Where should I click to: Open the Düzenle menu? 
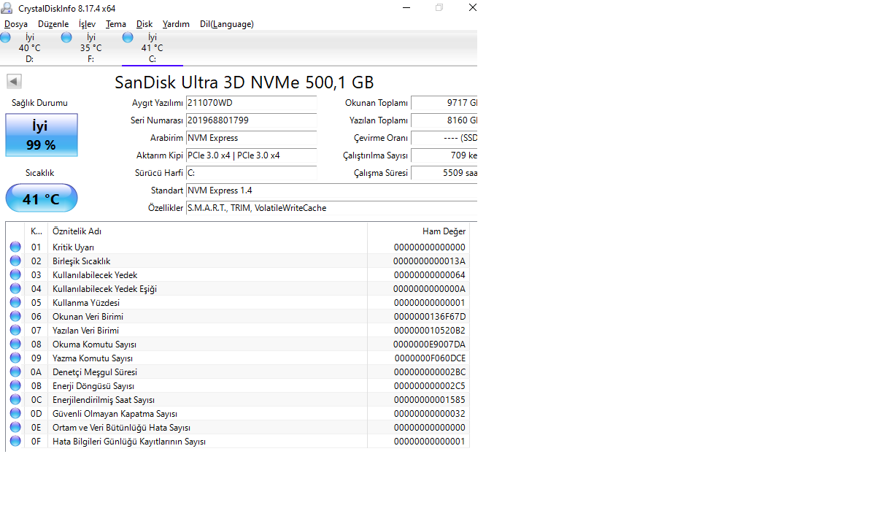pyautogui.click(x=53, y=24)
